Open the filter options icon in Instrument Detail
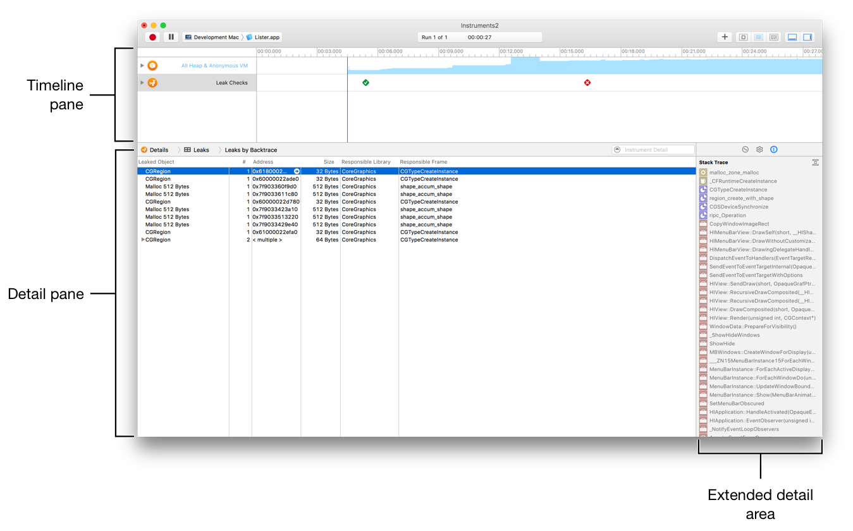The image size is (853, 531). pos(617,150)
